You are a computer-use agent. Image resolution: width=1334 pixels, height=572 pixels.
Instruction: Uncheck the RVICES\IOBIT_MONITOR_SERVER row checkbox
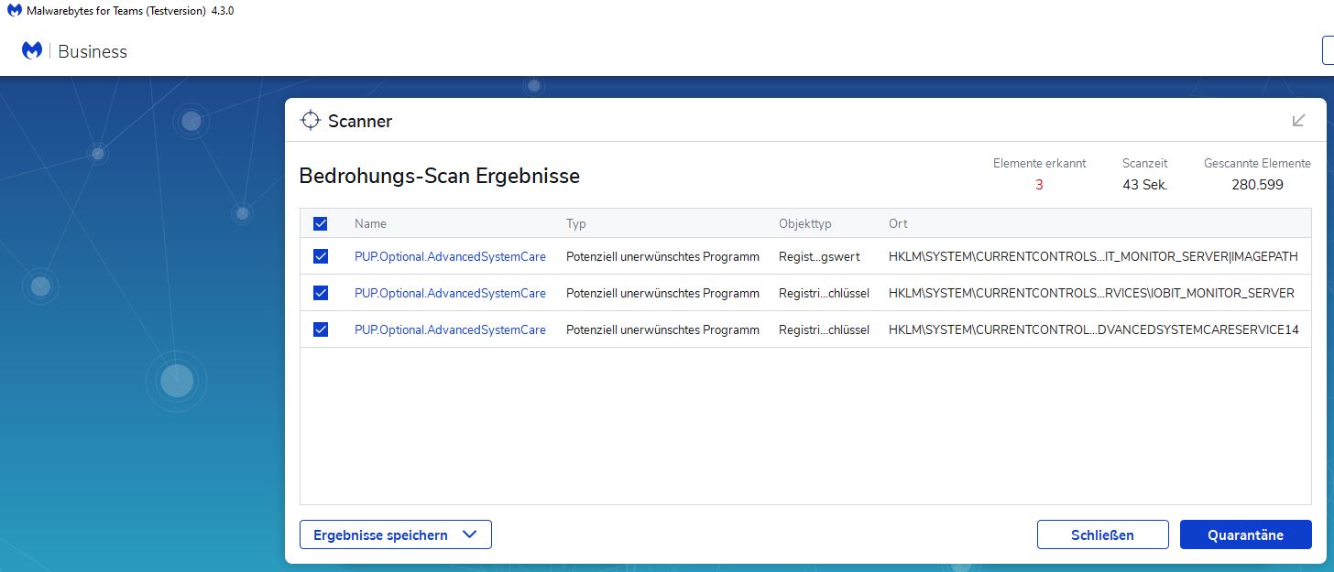coord(321,293)
